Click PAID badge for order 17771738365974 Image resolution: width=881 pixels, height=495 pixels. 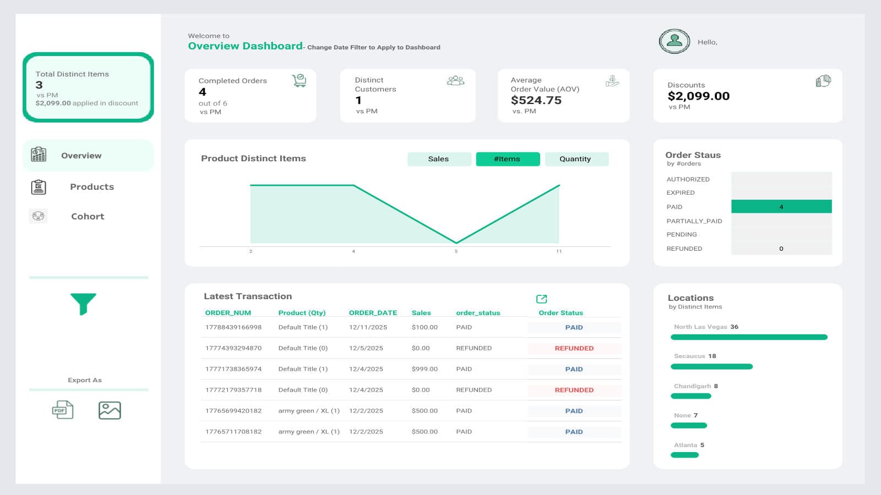[x=574, y=369]
